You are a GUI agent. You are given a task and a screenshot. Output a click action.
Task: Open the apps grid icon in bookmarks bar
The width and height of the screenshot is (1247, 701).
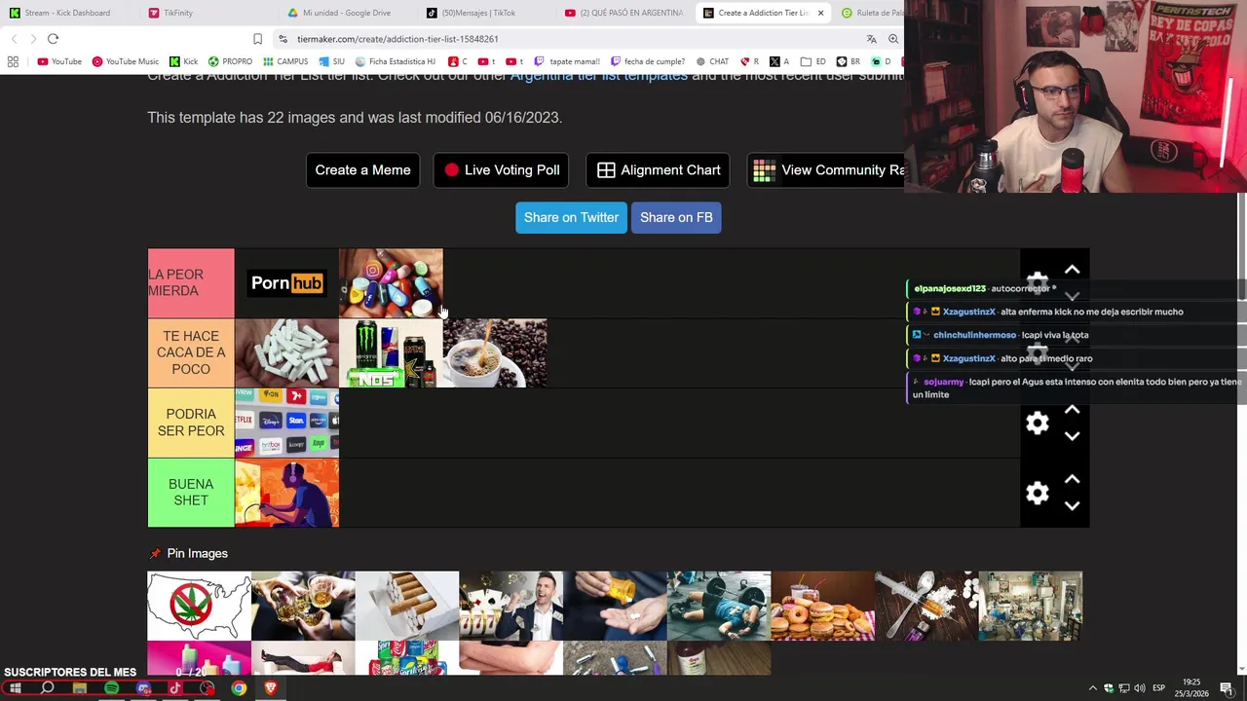pos(13,61)
